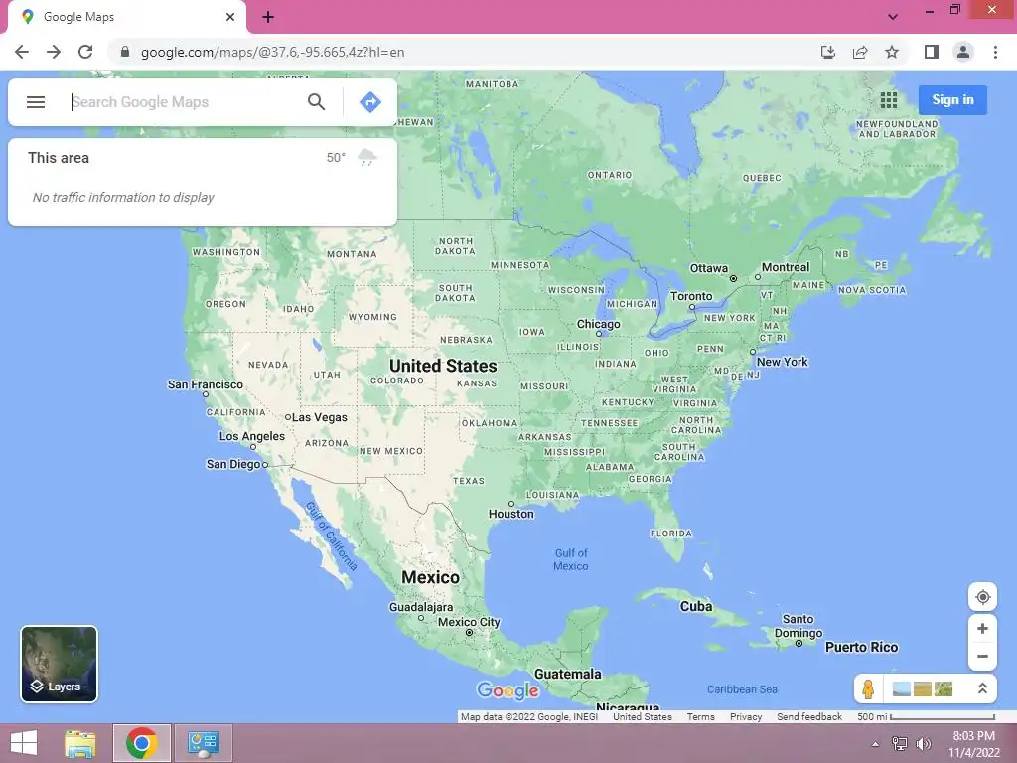Screen dimensions: 1017x763
Task: Open the Layers satellite thumbnail
Action: point(59,664)
